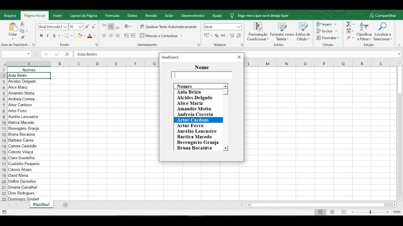Click listbox scroll down arrow in UserForm1

(225, 148)
